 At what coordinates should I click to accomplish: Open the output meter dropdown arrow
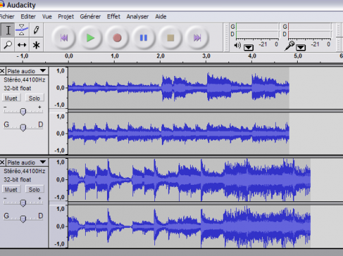point(248,47)
